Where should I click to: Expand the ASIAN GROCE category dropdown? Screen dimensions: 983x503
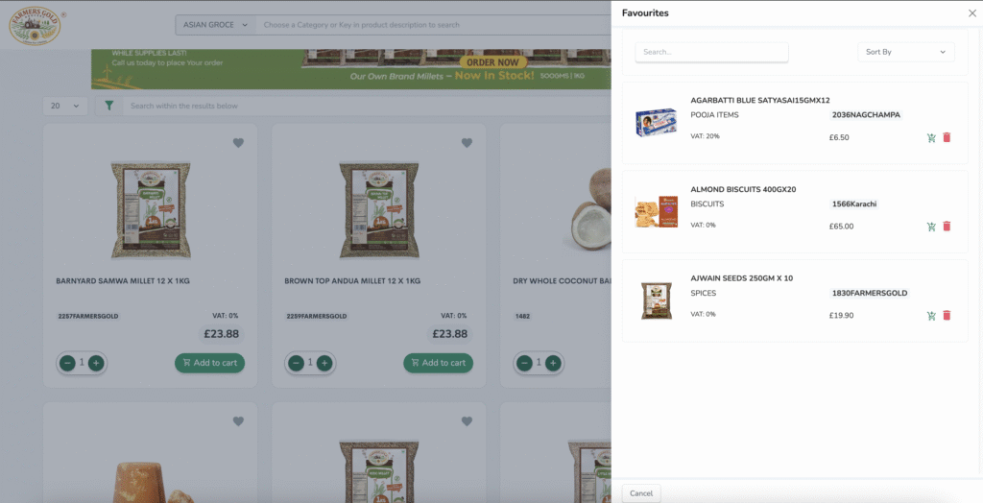click(214, 25)
